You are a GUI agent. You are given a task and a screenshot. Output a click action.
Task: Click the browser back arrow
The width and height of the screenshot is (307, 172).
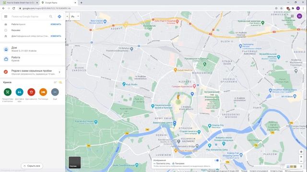coord(3,9)
